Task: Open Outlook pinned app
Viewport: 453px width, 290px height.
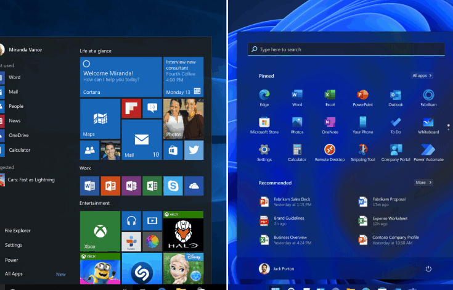Action: coord(396,98)
